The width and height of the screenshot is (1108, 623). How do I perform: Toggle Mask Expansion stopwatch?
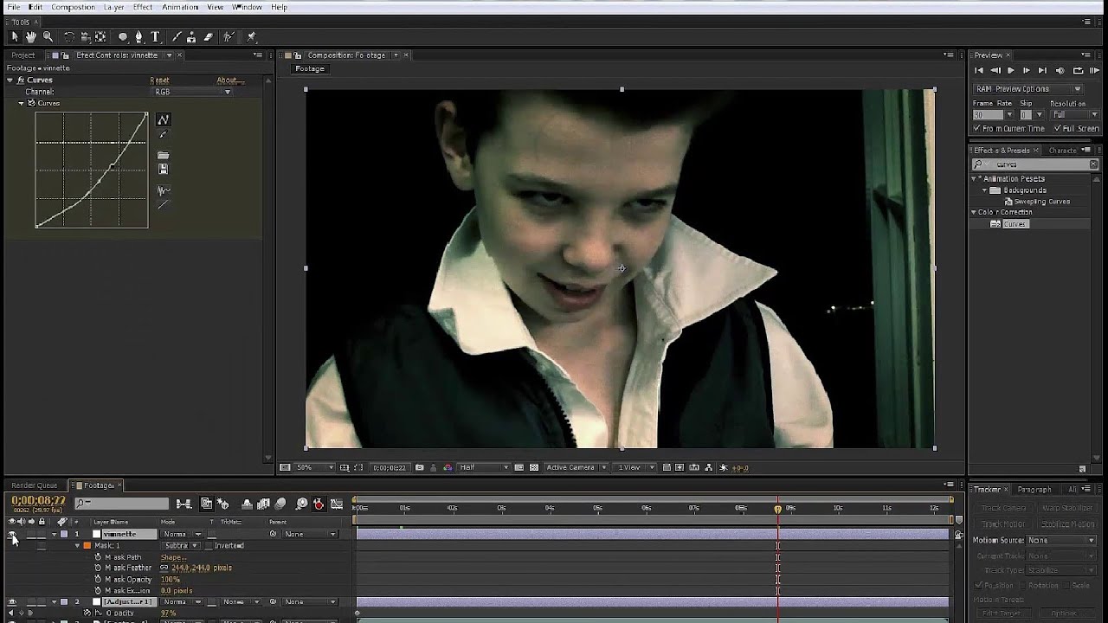(98, 590)
